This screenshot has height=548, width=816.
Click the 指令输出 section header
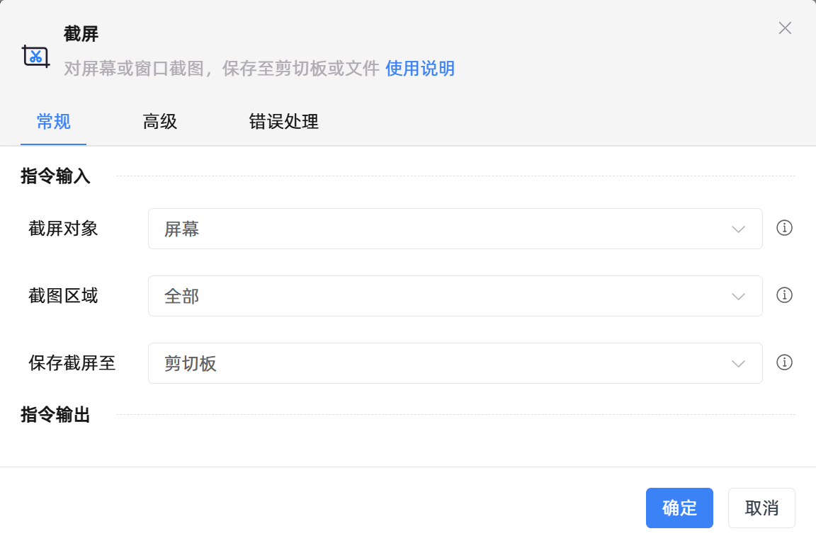pyautogui.click(x=55, y=416)
